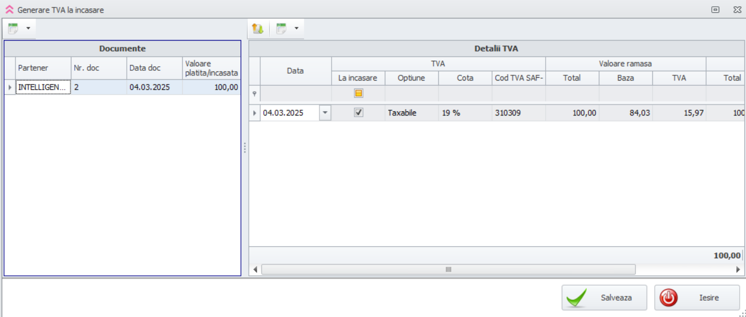Click the vertical splitter between the panels
Image resolution: width=746 pixels, height=317 pixels.
[245, 148]
